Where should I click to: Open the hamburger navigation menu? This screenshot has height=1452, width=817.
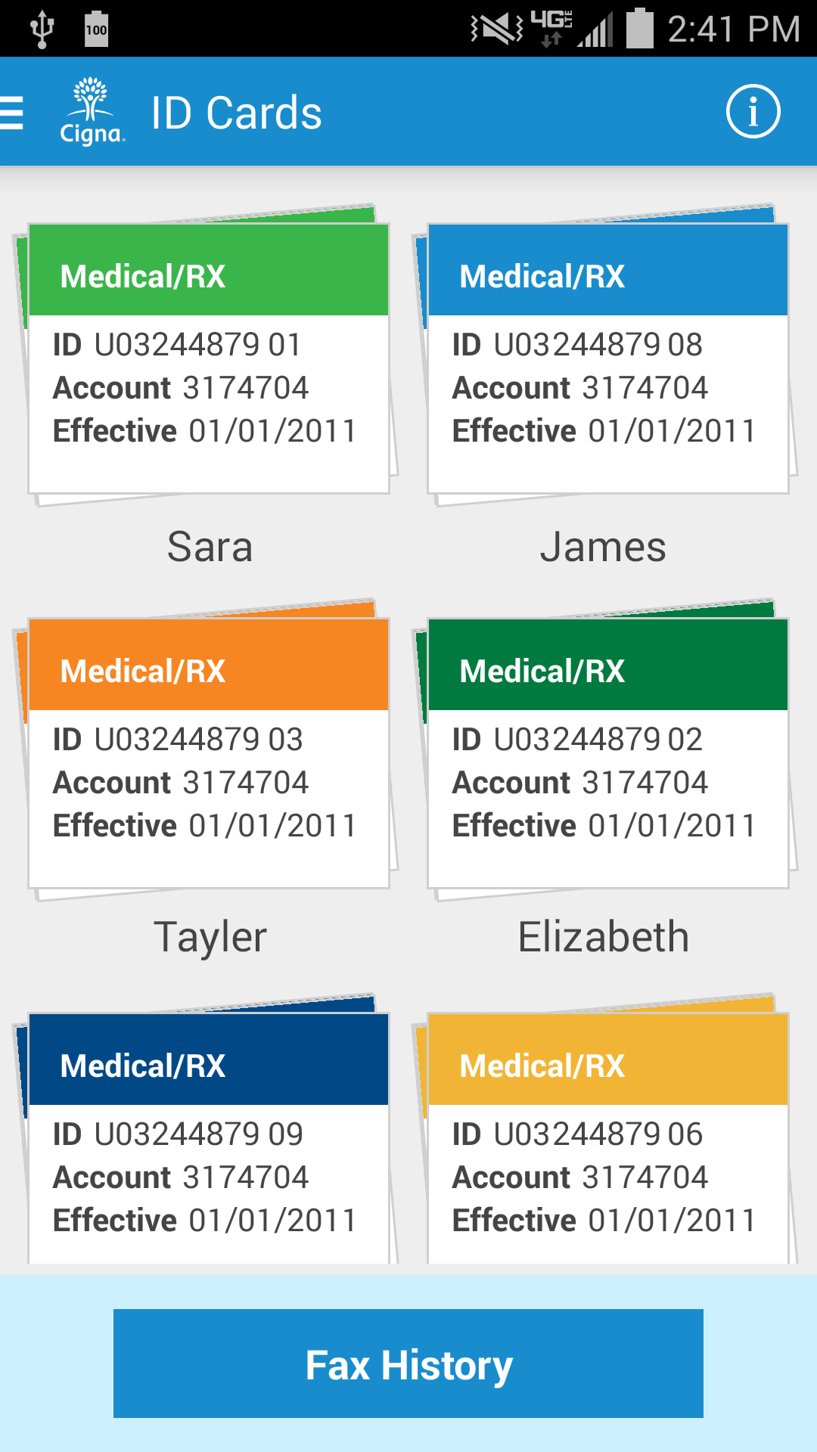click(13, 113)
